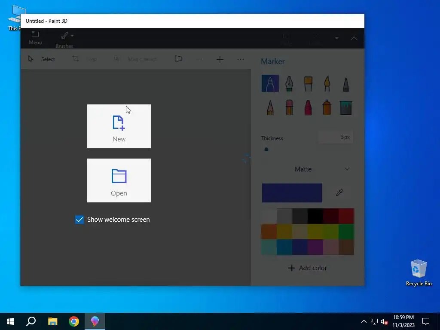
Task: Select the Oil brush
Action: tap(308, 83)
